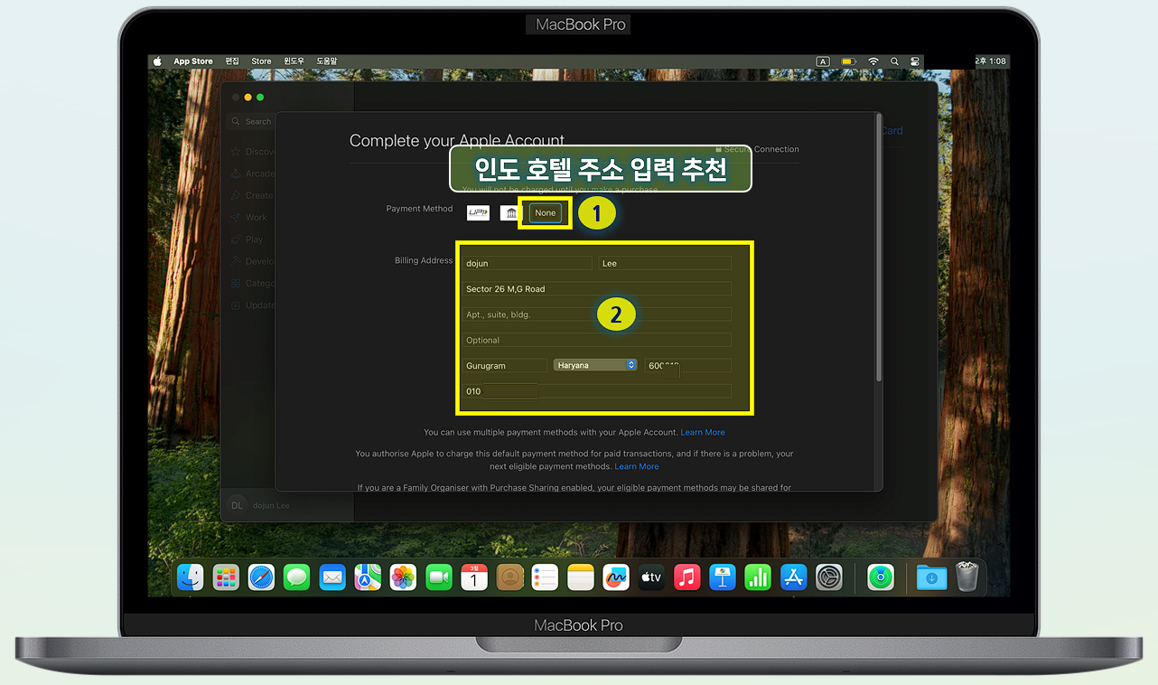Open Finder from the Dock
The height and width of the screenshot is (685, 1158).
pos(191,577)
